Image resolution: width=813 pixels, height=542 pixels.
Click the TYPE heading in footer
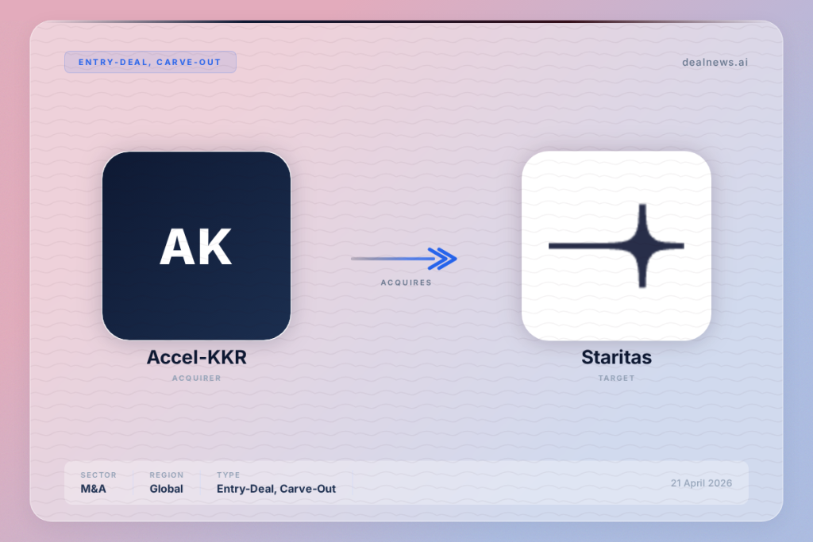point(228,475)
